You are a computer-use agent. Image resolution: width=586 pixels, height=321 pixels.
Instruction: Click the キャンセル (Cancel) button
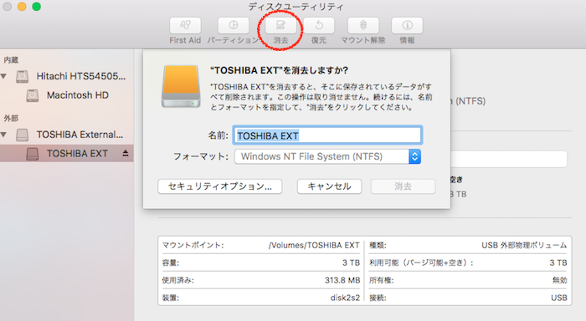tap(329, 186)
